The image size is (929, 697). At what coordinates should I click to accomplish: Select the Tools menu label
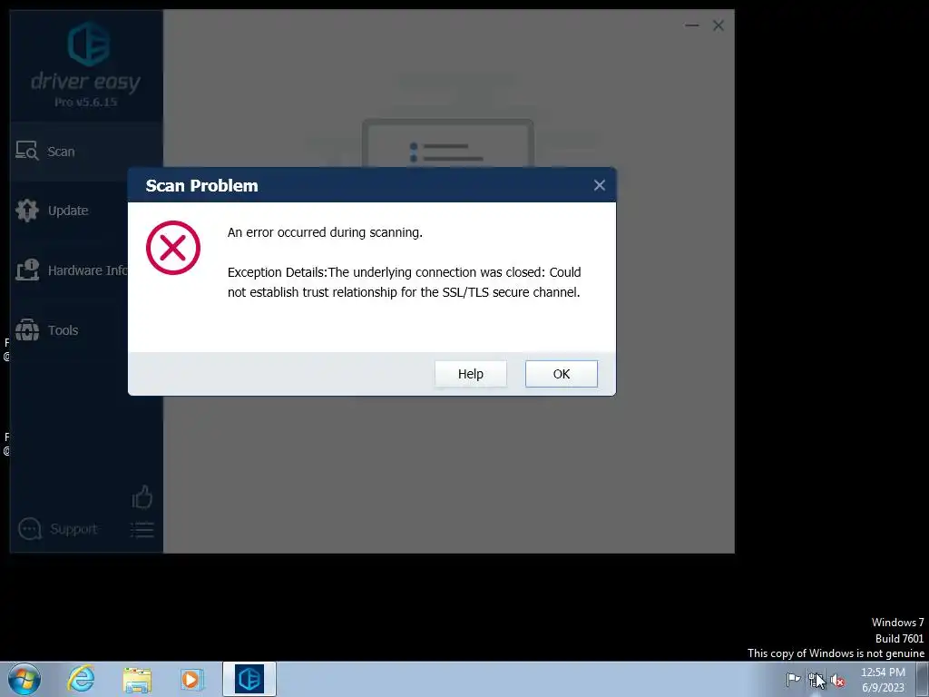(63, 330)
